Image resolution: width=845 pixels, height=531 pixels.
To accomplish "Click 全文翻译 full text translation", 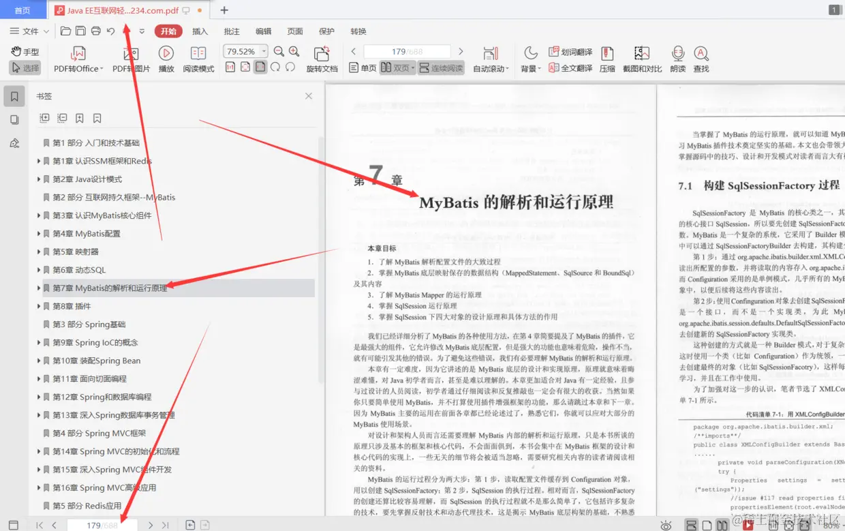I will [x=570, y=68].
